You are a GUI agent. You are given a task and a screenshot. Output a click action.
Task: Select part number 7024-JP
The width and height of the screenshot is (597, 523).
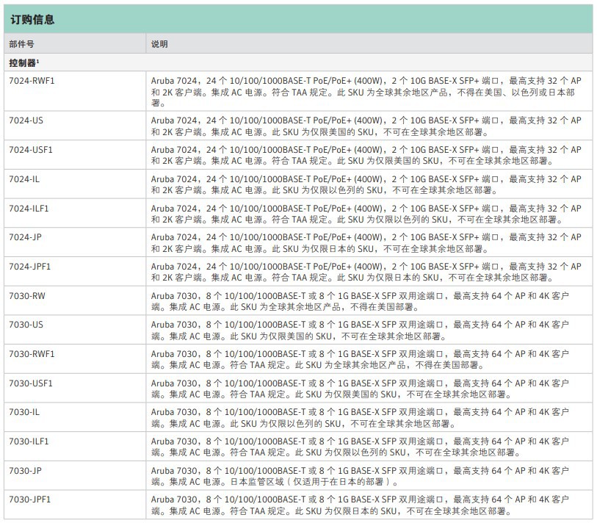(26, 237)
